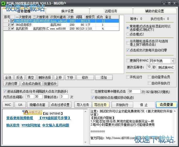Open the 辅助功能设置 tab

click(154, 11)
